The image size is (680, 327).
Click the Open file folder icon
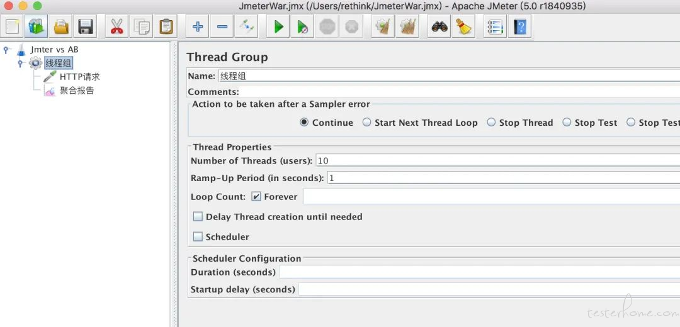pyautogui.click(x=60, y=27)
